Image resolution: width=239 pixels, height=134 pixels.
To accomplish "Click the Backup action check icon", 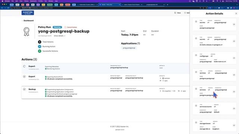I will point(24,89).
